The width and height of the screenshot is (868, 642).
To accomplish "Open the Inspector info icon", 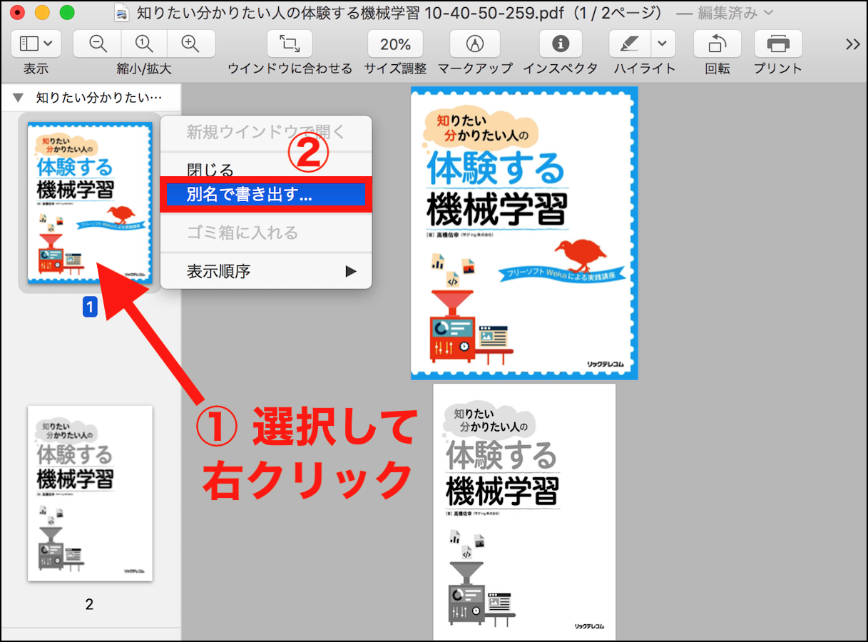I will tap(561, 44).
